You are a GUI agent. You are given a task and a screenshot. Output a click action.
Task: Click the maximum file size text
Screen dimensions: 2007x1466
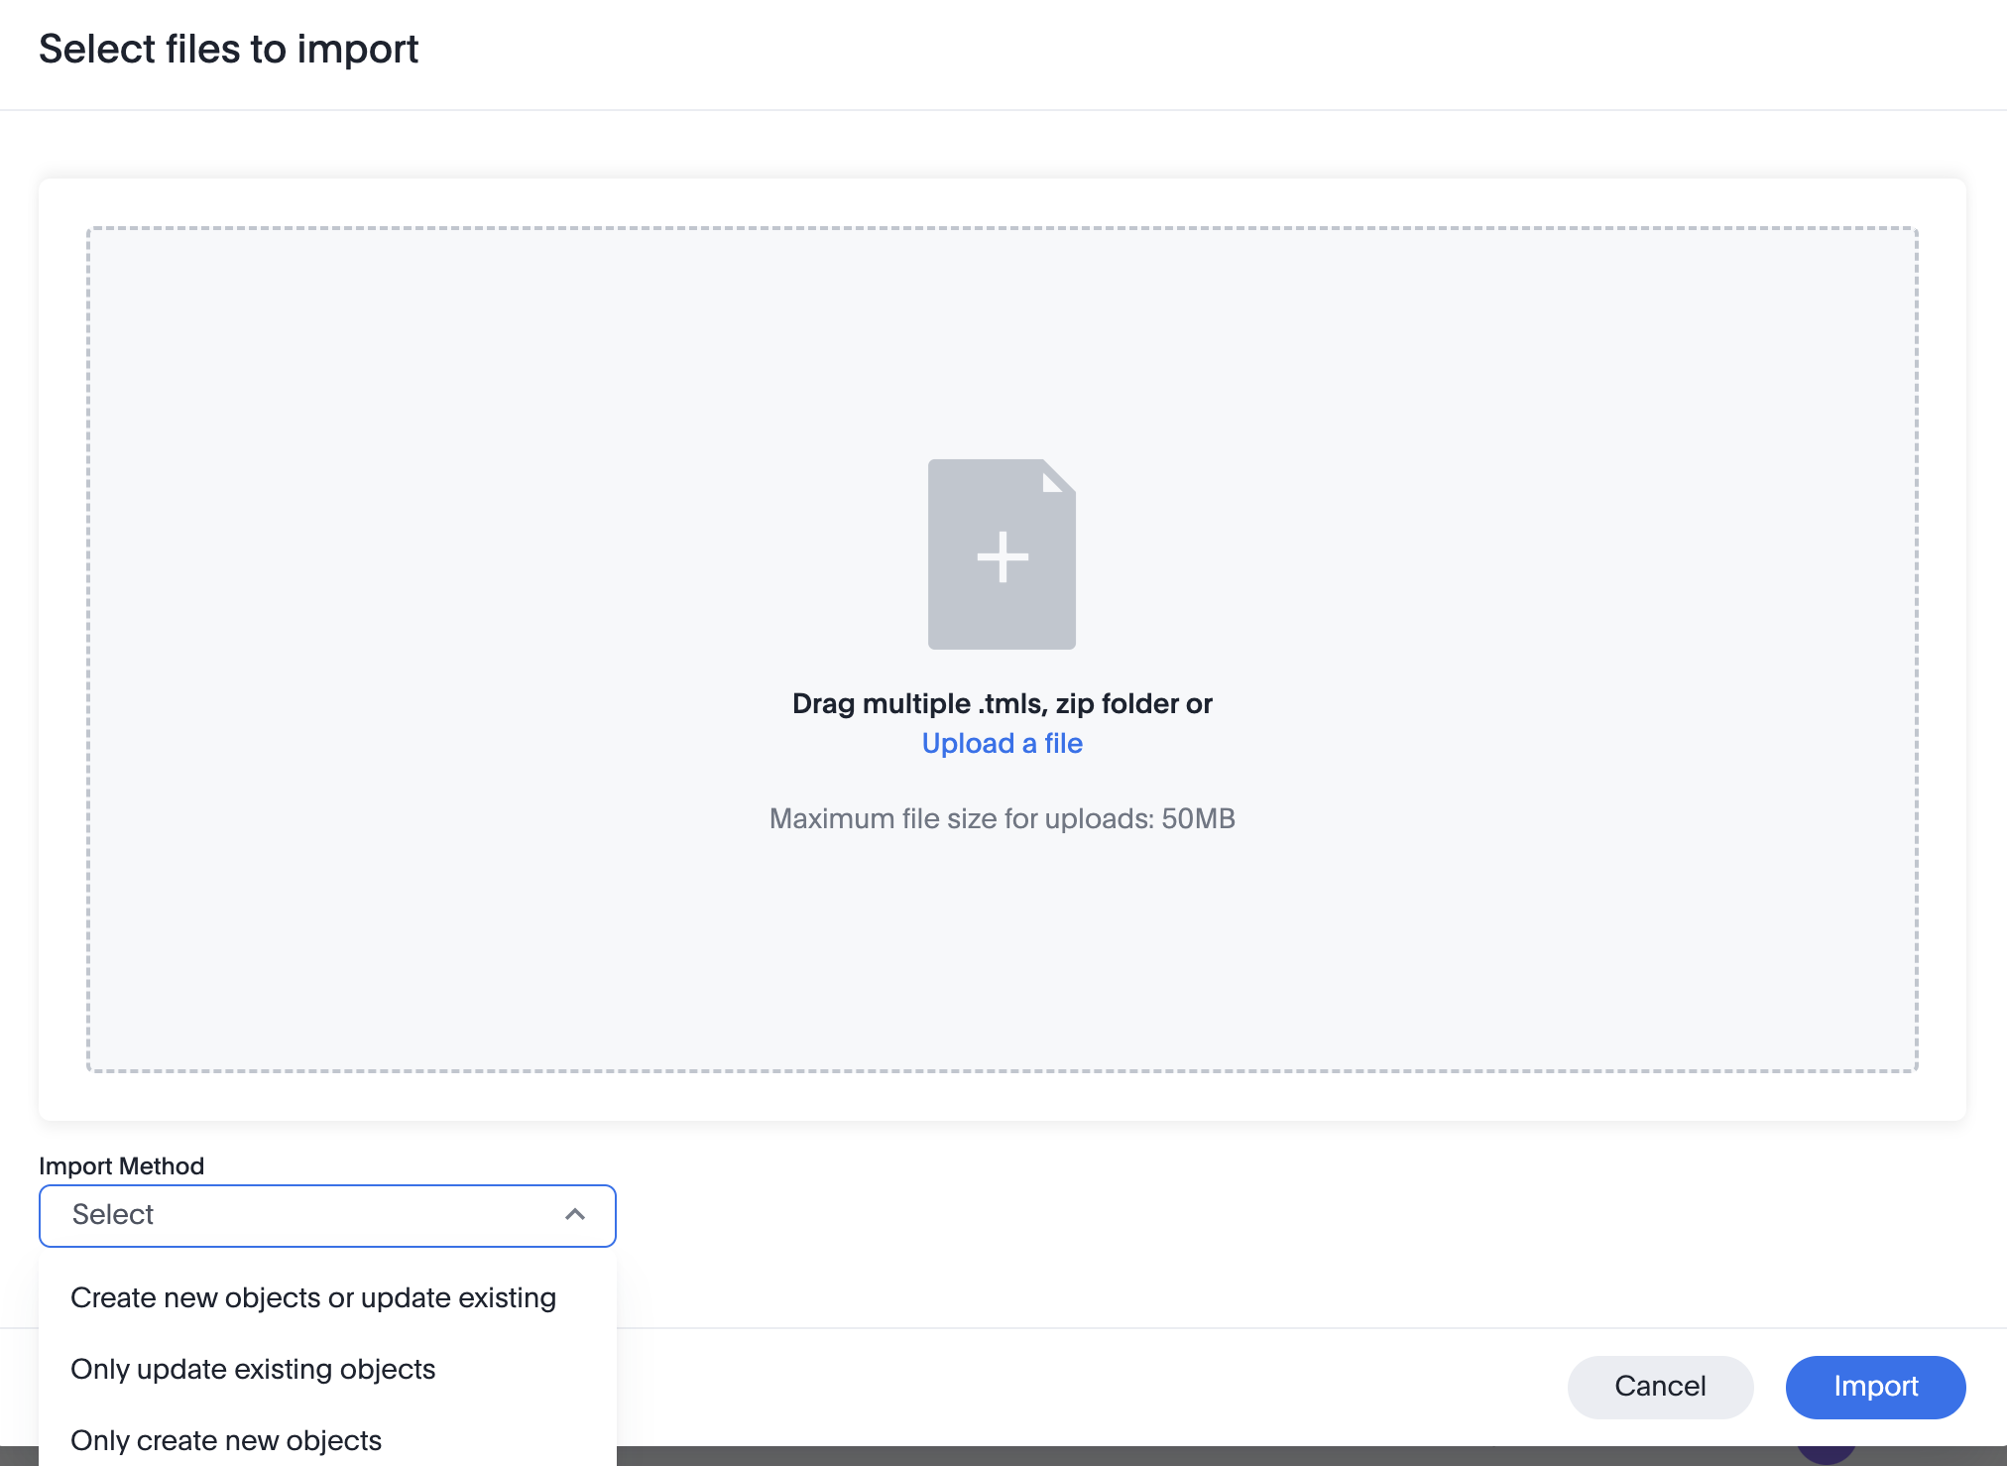pyautogui.click(x=1002, y=818)
